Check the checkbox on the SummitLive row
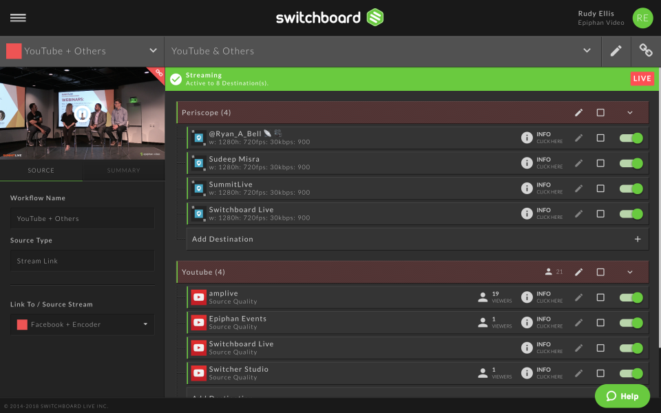Image resolution: width=661 pixels, height=413 pixels. click(600, 188)
